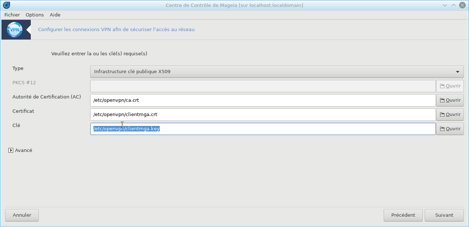Open the Options menu
Viewport: 469px width, 227px height.
(x=34, y=15)
